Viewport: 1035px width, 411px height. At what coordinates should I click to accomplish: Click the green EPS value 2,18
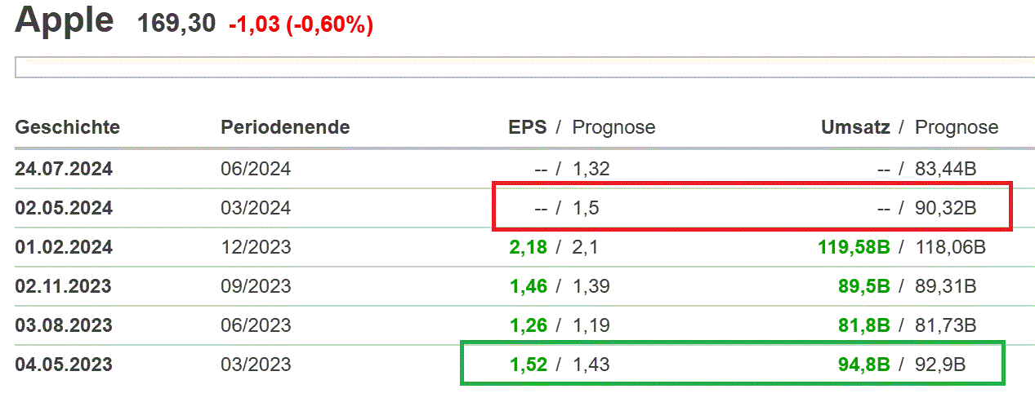527,247
